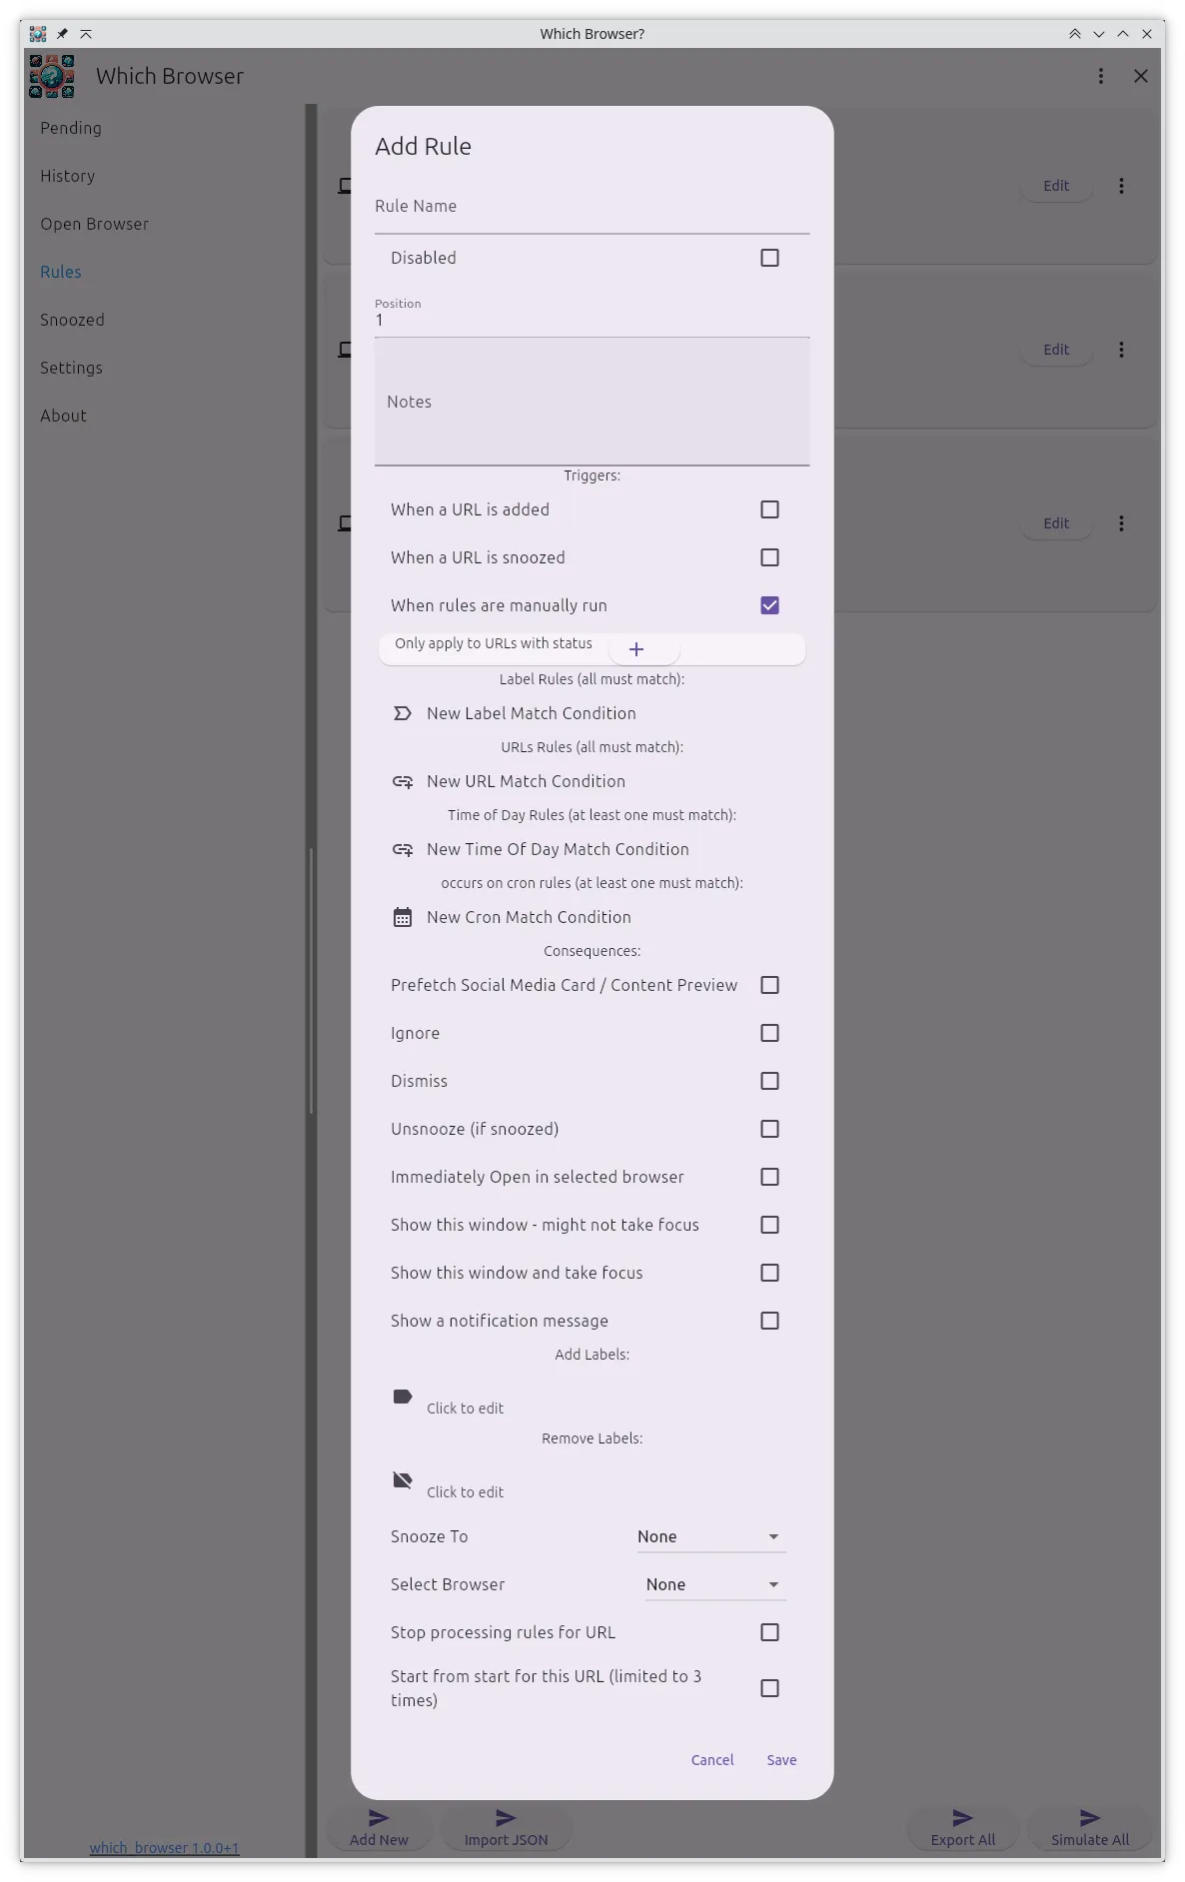Viewport: 1185px width, 1882px height.
Task: Open the which_browser 1.0.0+1 version link
Action: (x=165, y=1848)
